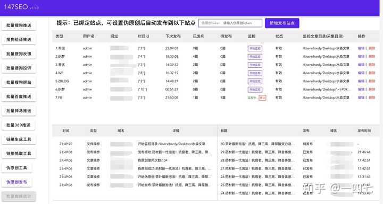The image size is (383, 204).
Task: Click the 伪原创 token input field
Action: [x=230, y=23]
